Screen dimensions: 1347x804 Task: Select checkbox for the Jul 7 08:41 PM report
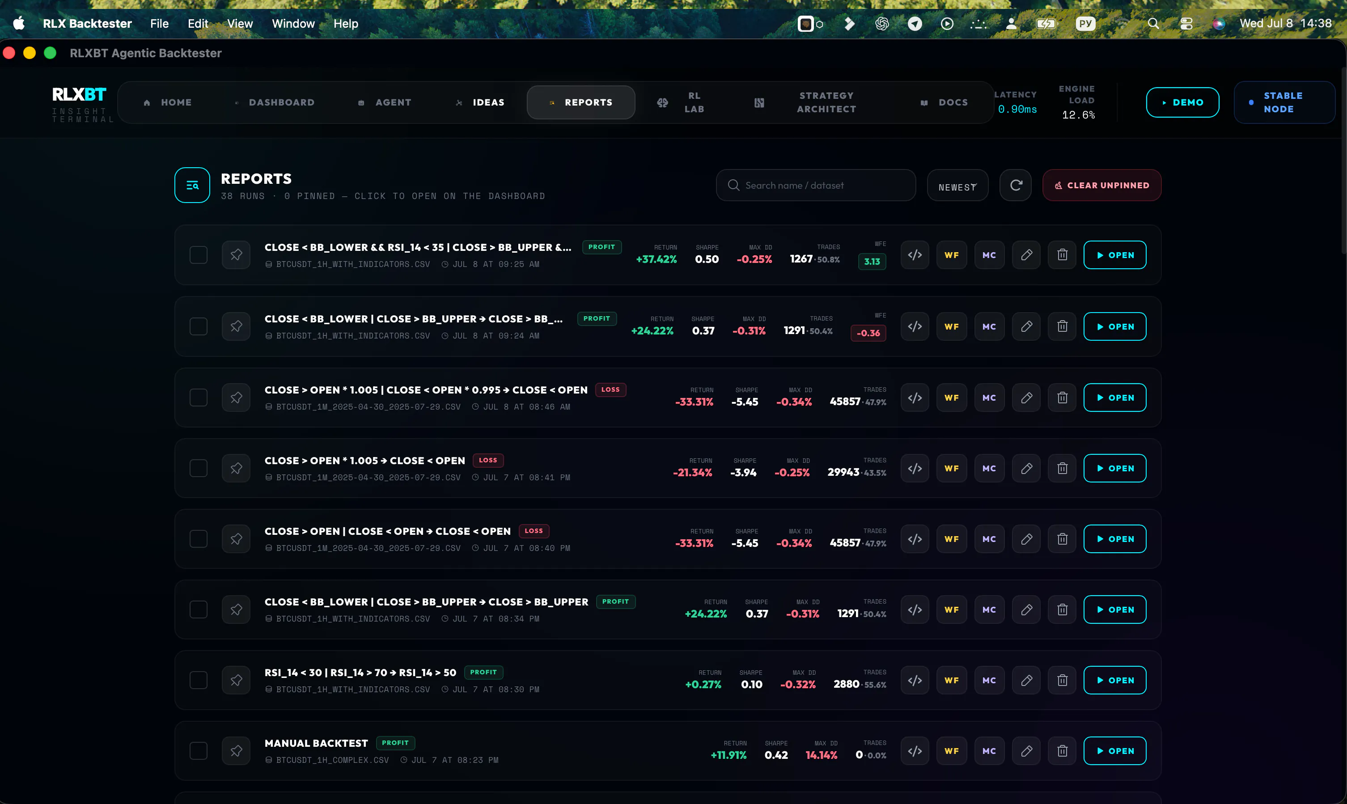point(198,468)
